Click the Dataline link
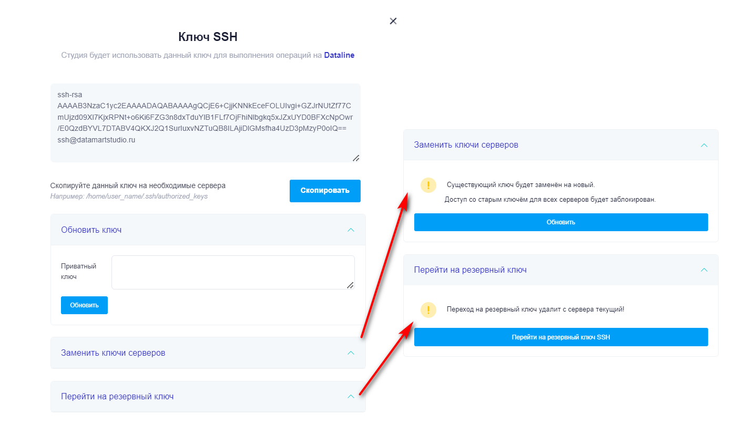Viewport: 736px width, 424px height. (339, 55)
